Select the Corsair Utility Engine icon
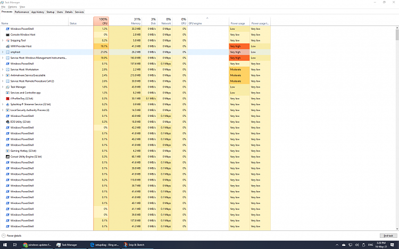The width and height of the screenshot is (399, 249). pos(7,157)
